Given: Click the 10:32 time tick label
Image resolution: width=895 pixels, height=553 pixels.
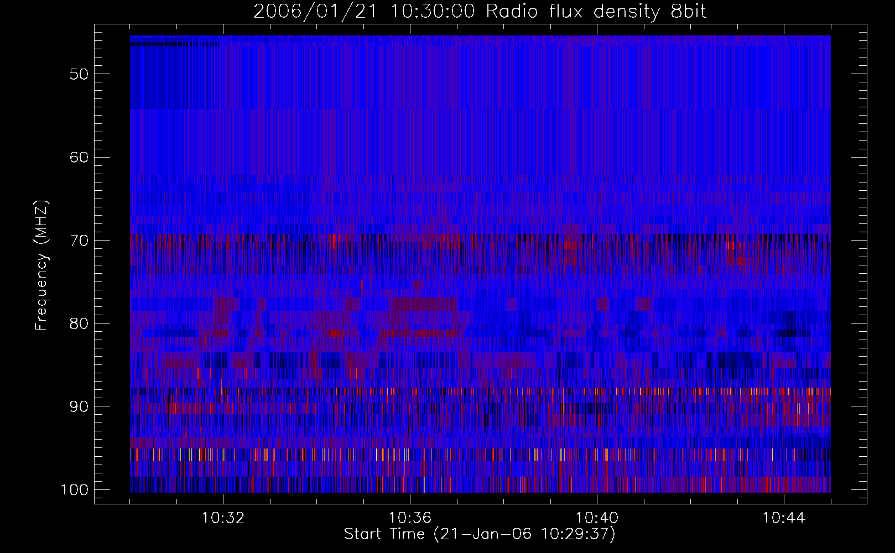Looking at the screenshot, I should [223, 518].
